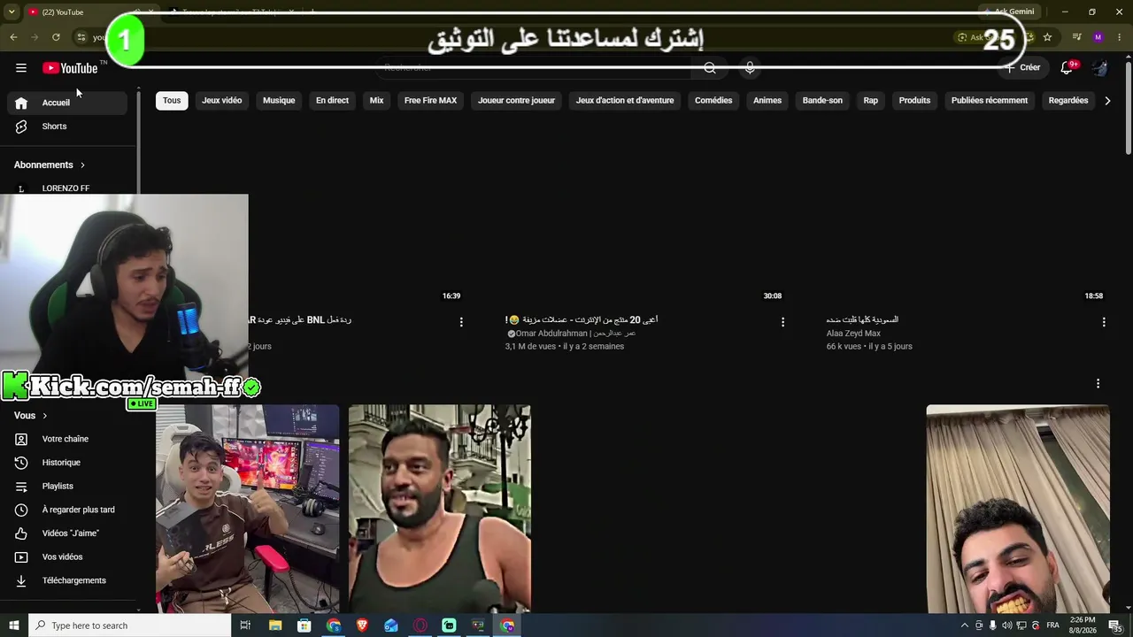Click the À regarder plus tard icon
The height and width of the screenshot is (637, 1133).
(21, 510)
